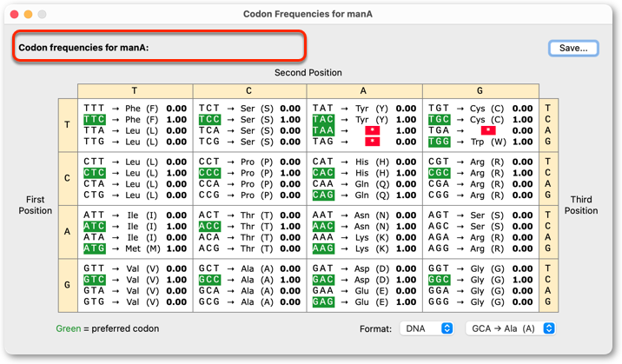
Task: Select the green CAG codon
Action: [x=323, y=195]
